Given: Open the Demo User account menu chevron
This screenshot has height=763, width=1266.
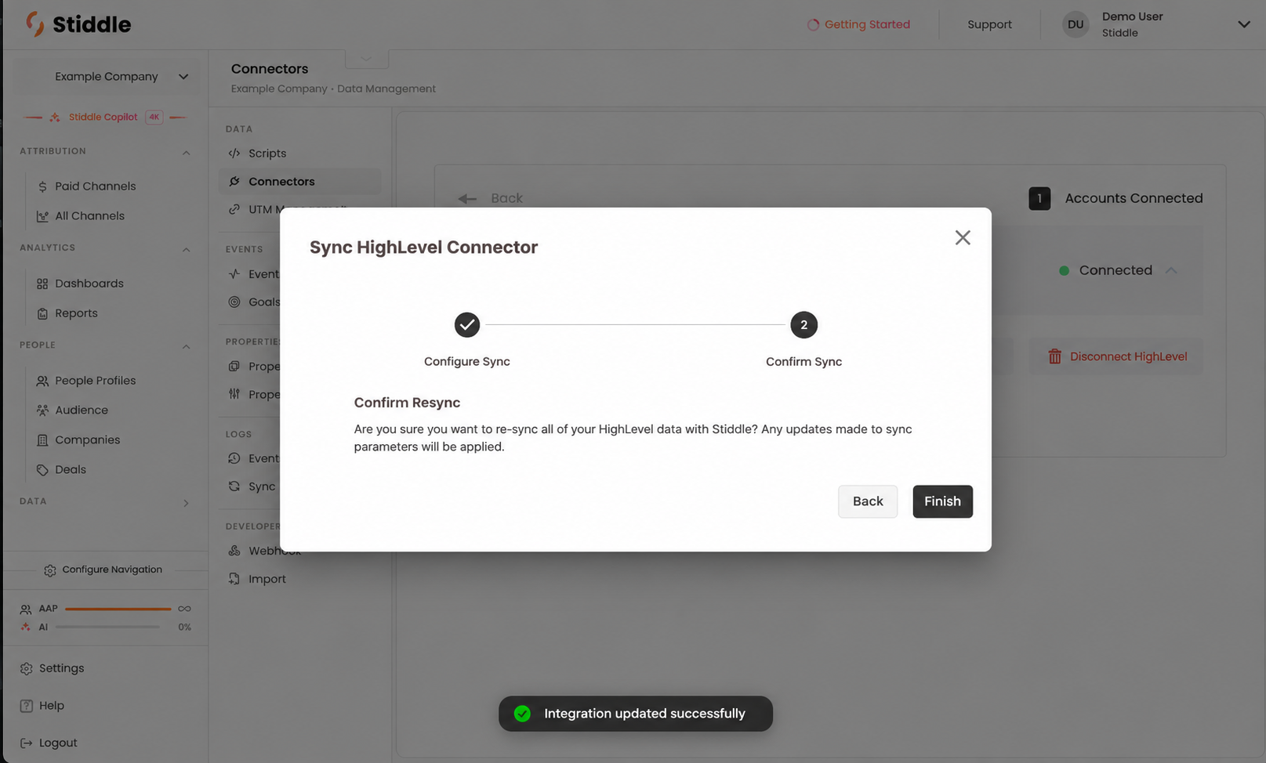Looking at the screenshot, I should point(1243,24).
